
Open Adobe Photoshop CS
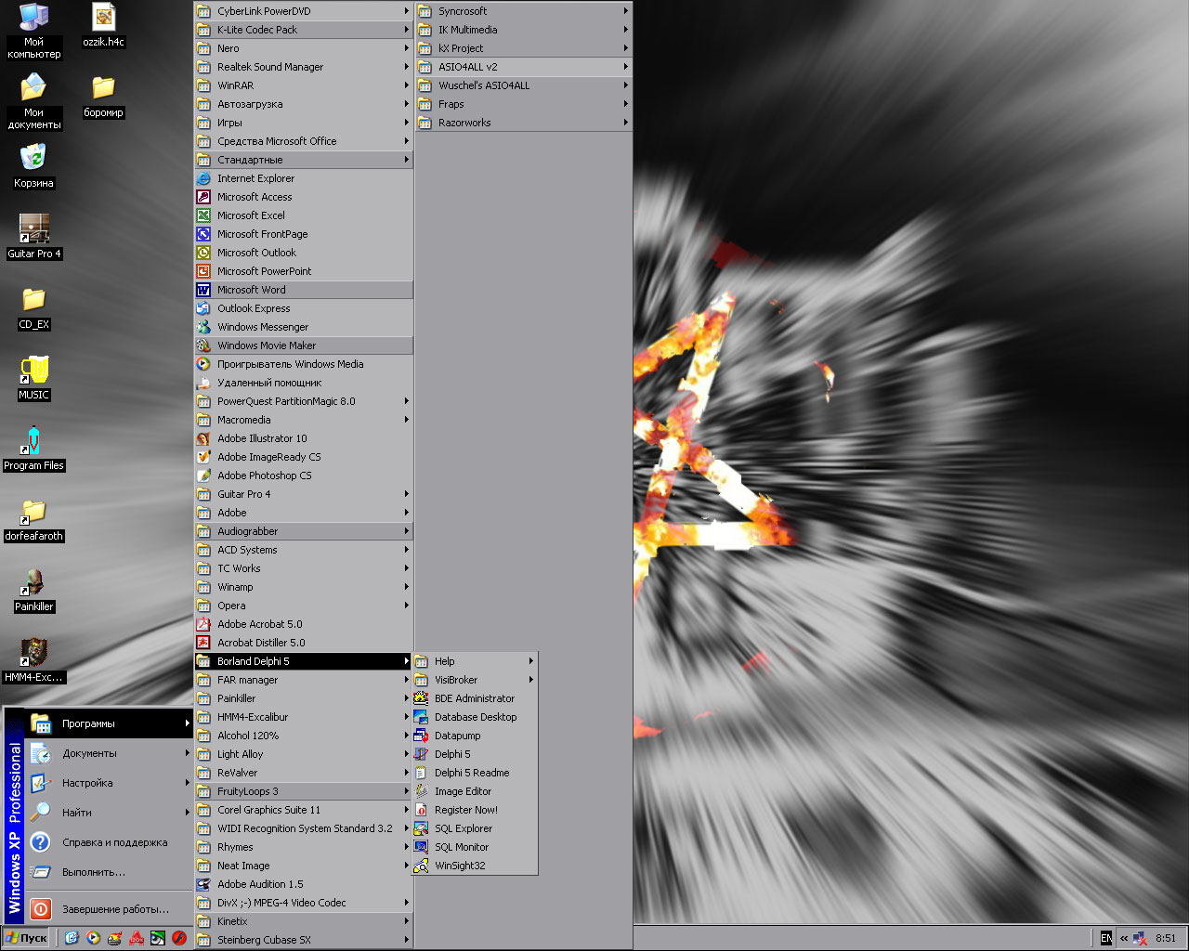[x=304, y=475]
